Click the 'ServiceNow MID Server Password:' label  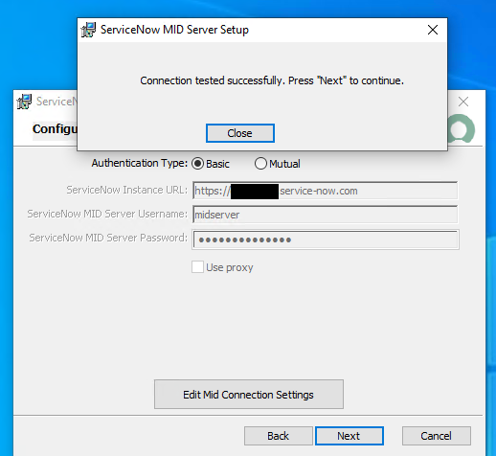click(x=108, y=238)
